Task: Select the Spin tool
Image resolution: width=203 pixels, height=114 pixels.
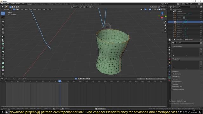Action: [3, 67]
